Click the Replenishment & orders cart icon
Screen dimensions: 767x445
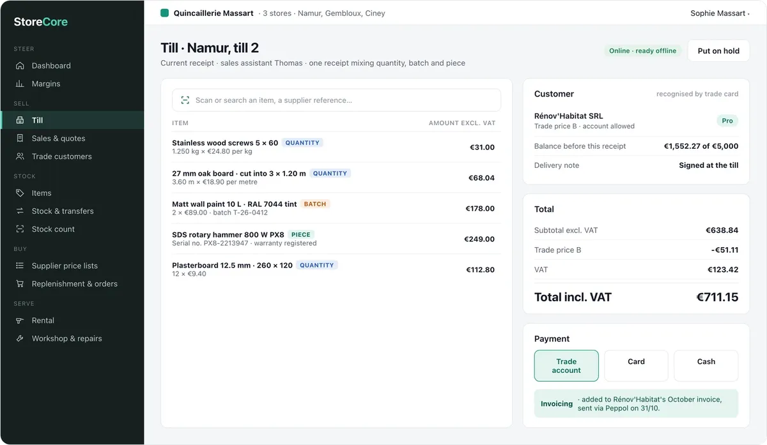coord(20,284)
